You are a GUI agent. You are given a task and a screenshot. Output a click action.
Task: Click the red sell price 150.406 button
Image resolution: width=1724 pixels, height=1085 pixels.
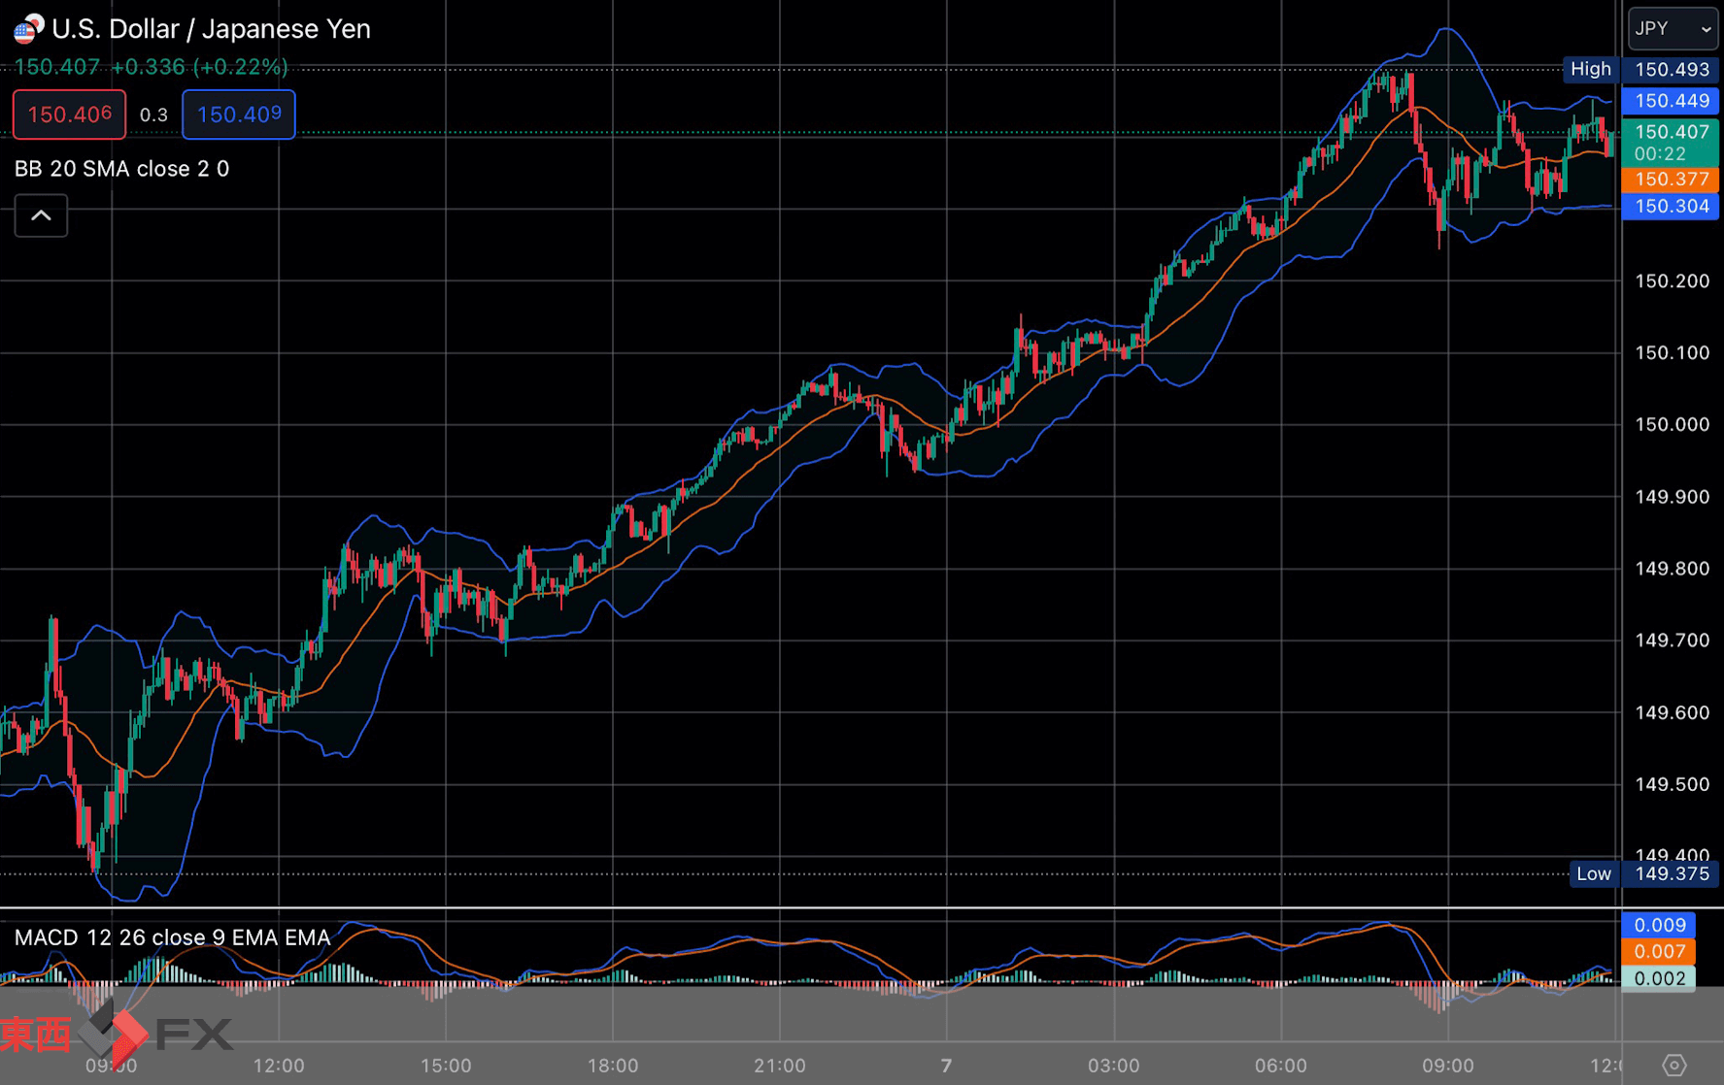tap(69, 115)
